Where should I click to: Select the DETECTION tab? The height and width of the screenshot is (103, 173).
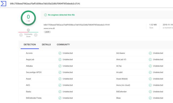click(x=30, y=44)
